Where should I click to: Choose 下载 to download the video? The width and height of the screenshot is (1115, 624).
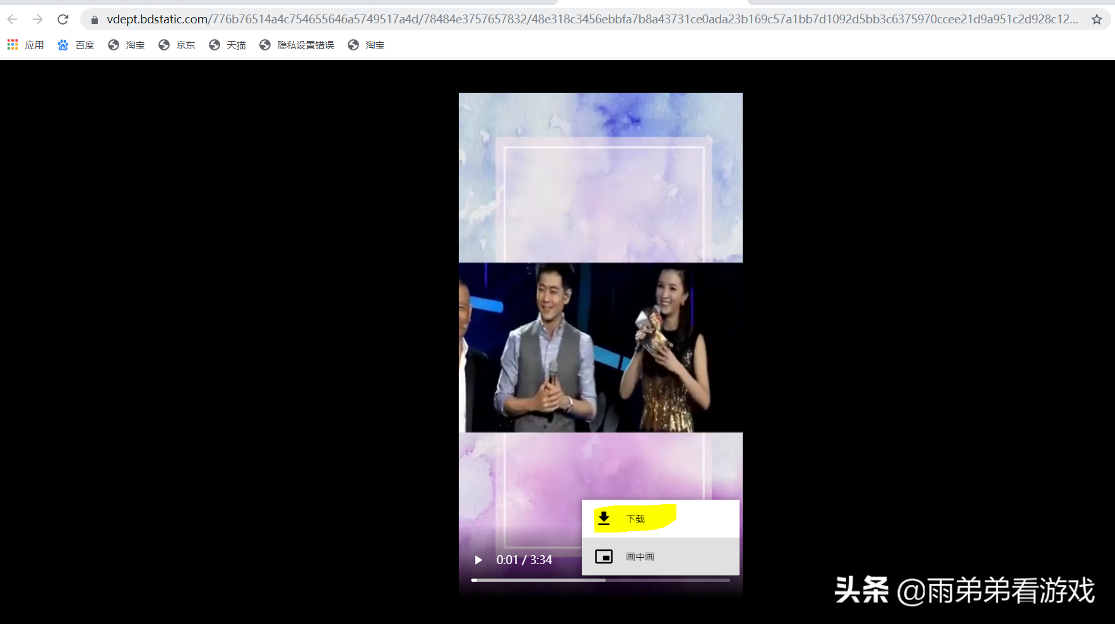tap(661, 519)
